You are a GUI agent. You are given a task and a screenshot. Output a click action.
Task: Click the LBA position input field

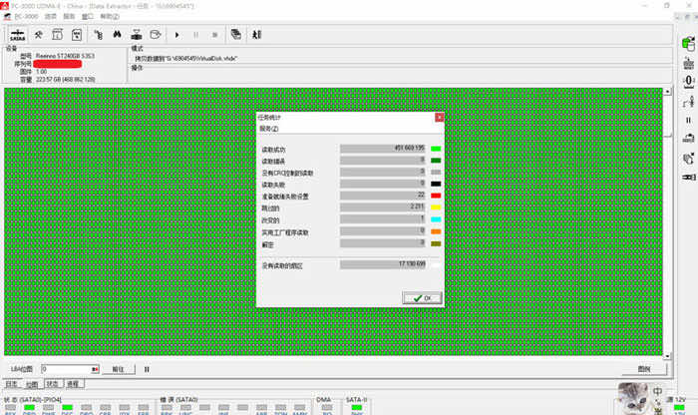pyautogui.click(x=65, y=369)
